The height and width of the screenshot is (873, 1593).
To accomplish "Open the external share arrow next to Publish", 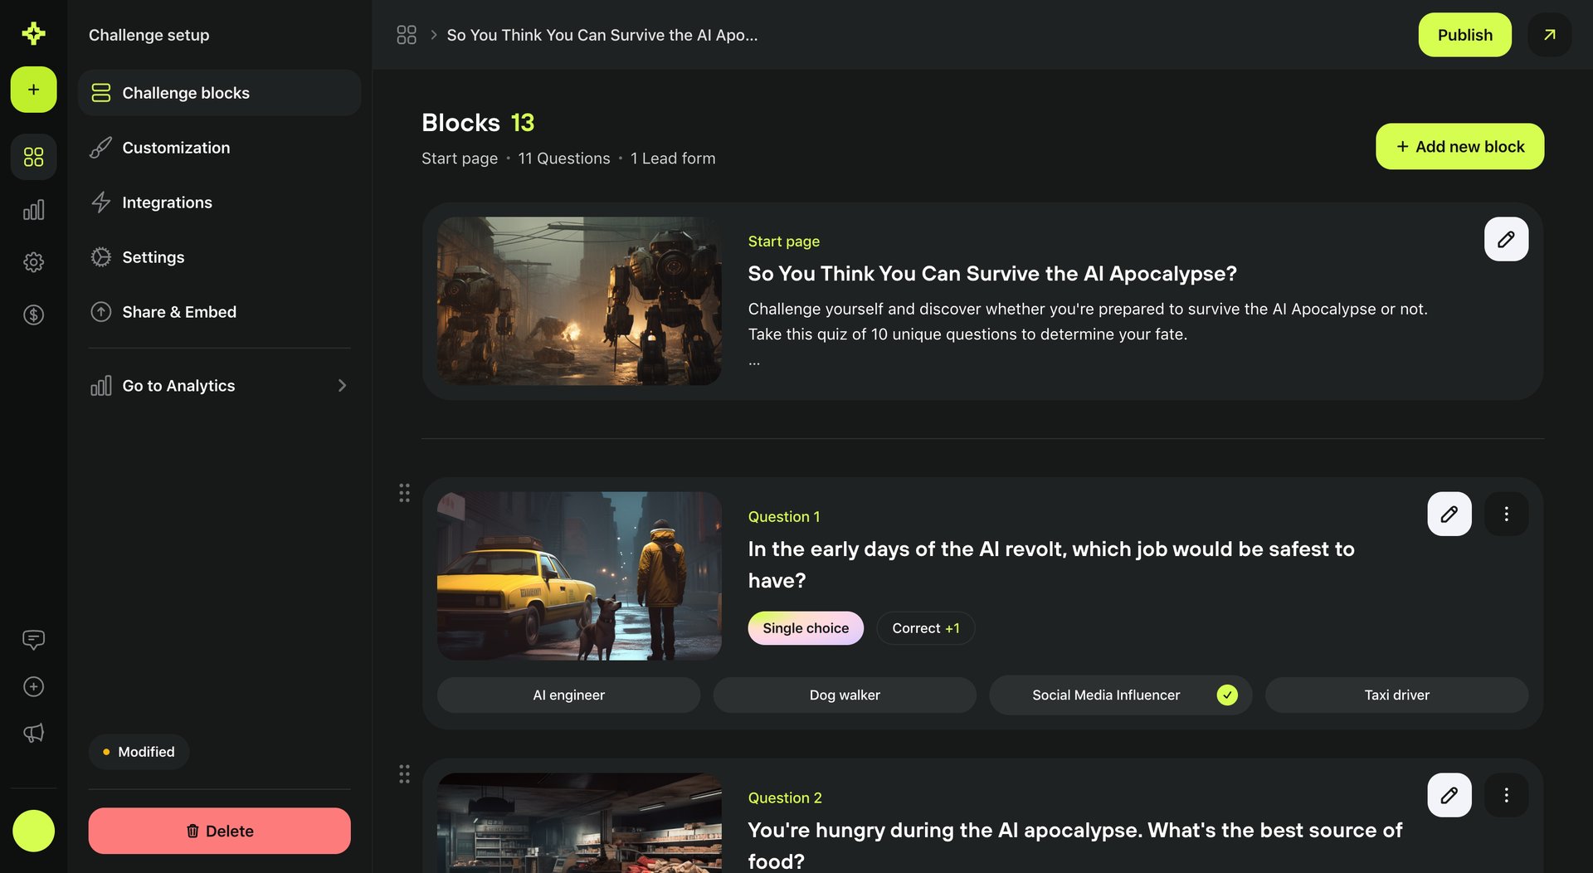I will [1549, 35].
